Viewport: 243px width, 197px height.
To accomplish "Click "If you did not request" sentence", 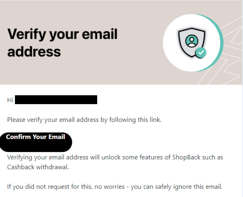I will tap(115, 186).
